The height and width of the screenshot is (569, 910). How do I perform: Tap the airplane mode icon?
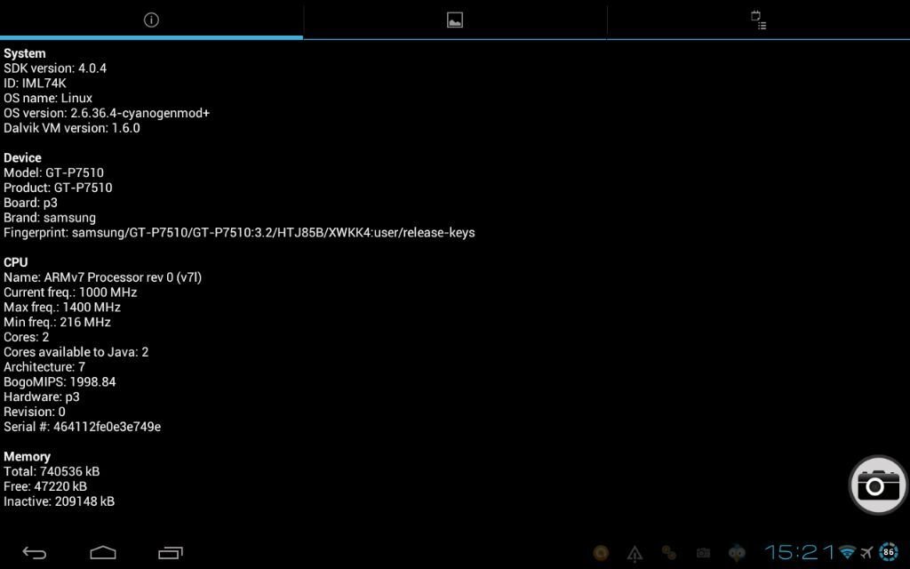(867, 552)
